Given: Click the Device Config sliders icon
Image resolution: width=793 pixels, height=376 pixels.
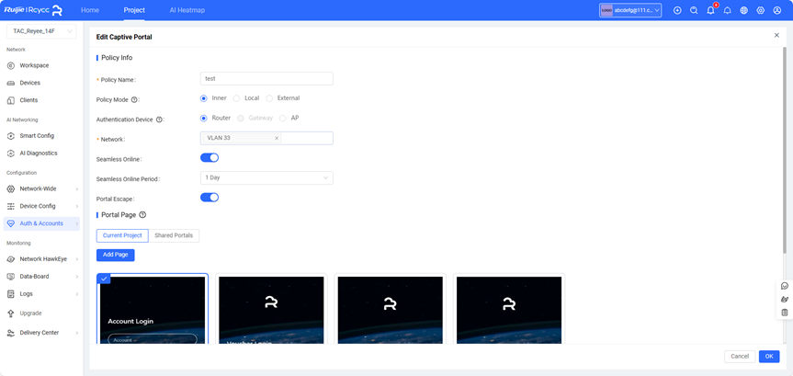Looking at the screenshot, I should [11, 207].
